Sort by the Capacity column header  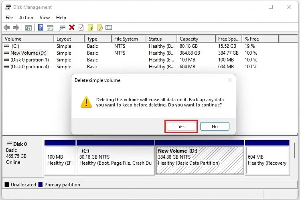click(189, 39)
